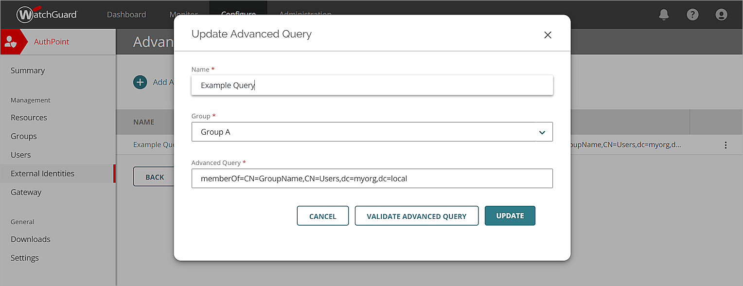Image resolution: width=743 pixels, height=286 pixels.
Task: Expand the Group A dropdown
Action: coord(542,132)
